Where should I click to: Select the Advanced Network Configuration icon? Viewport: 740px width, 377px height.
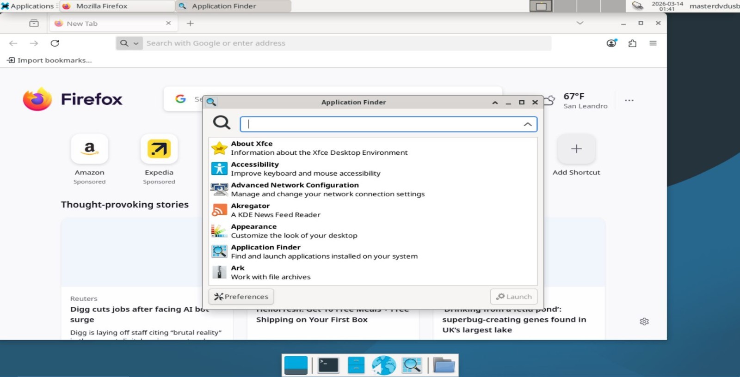pyautogui.click(x=219, y=189)
